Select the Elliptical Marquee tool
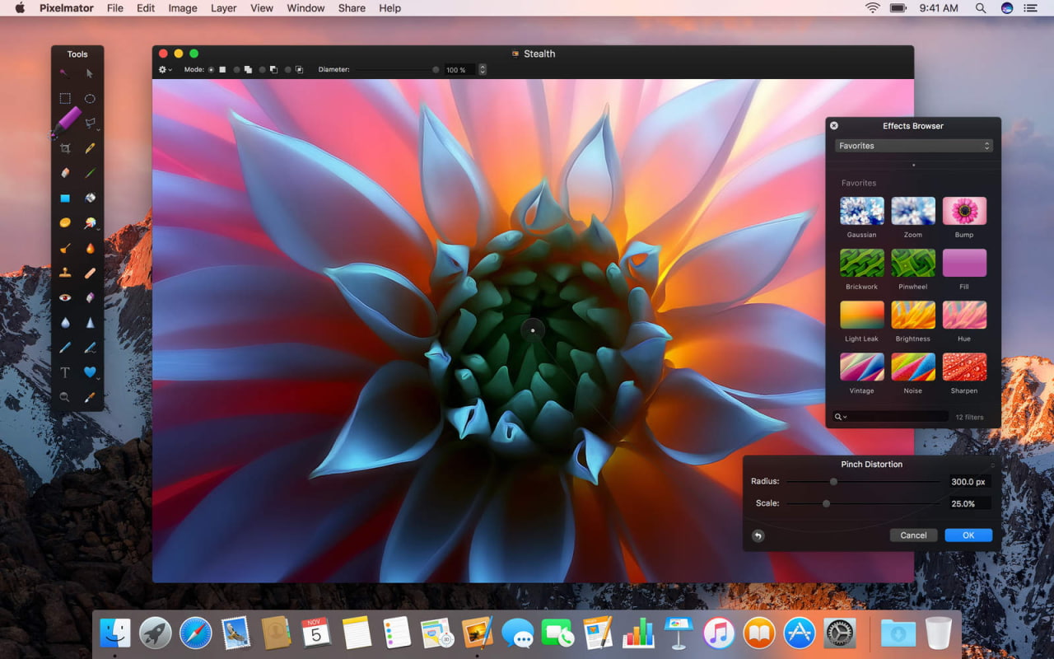1054x659 pixels. click(90, 99)
